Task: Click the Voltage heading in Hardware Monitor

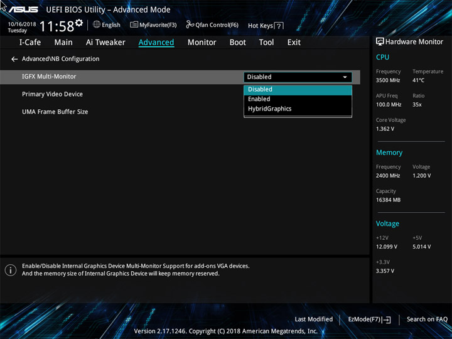Action: tap(387, 223)
